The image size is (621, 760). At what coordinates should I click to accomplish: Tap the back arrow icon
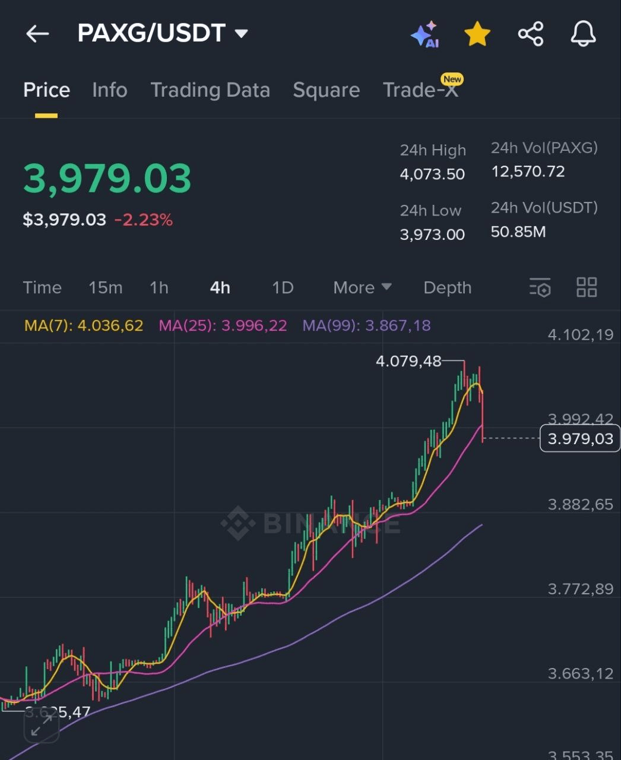37,34
